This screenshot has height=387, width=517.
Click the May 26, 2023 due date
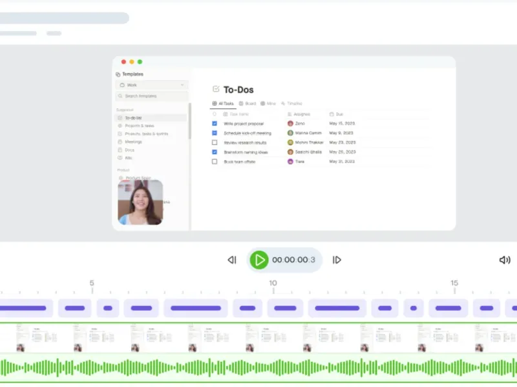coord(343,152)
